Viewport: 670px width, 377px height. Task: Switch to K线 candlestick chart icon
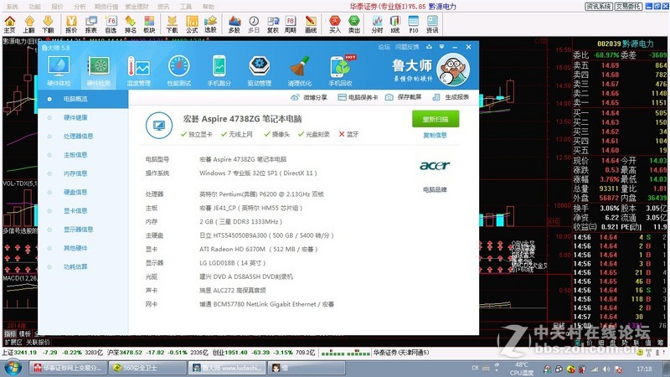tap(395, 24)
